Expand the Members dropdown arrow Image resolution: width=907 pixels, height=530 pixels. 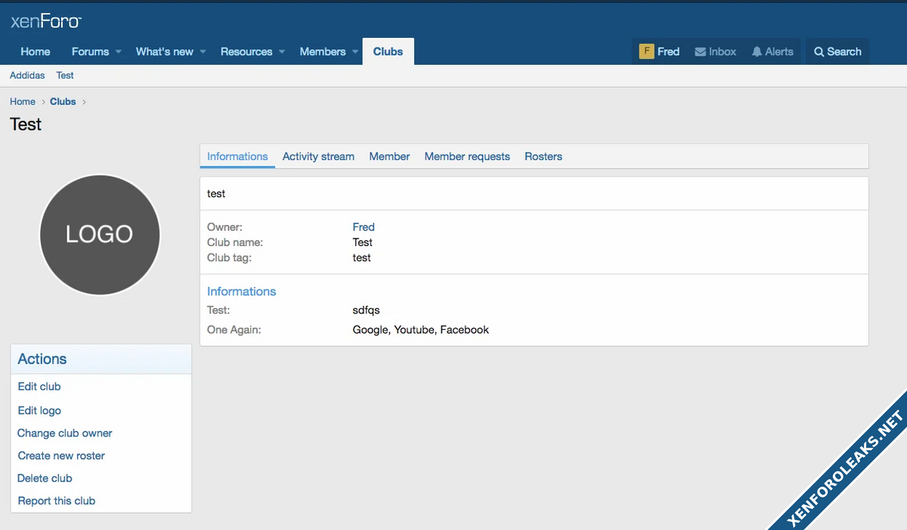354,52
